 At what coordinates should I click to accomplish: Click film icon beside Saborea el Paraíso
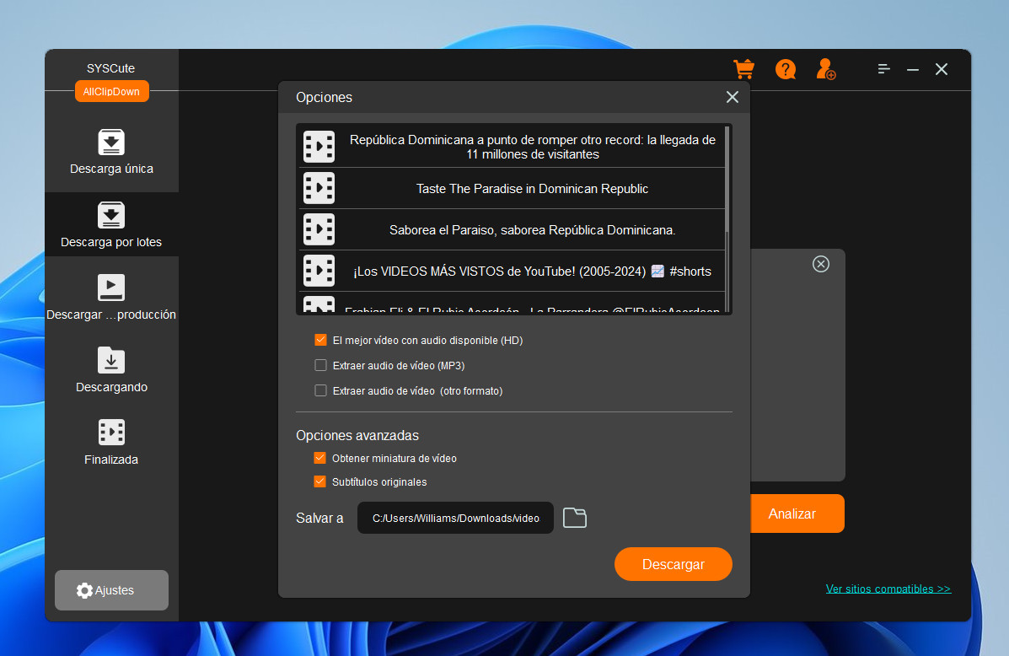point(319,229)
